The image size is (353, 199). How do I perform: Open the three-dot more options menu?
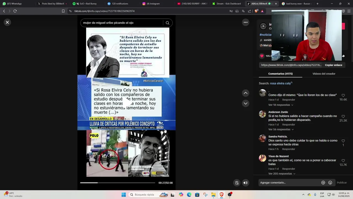pyautogui.click(x=245, y=22)
